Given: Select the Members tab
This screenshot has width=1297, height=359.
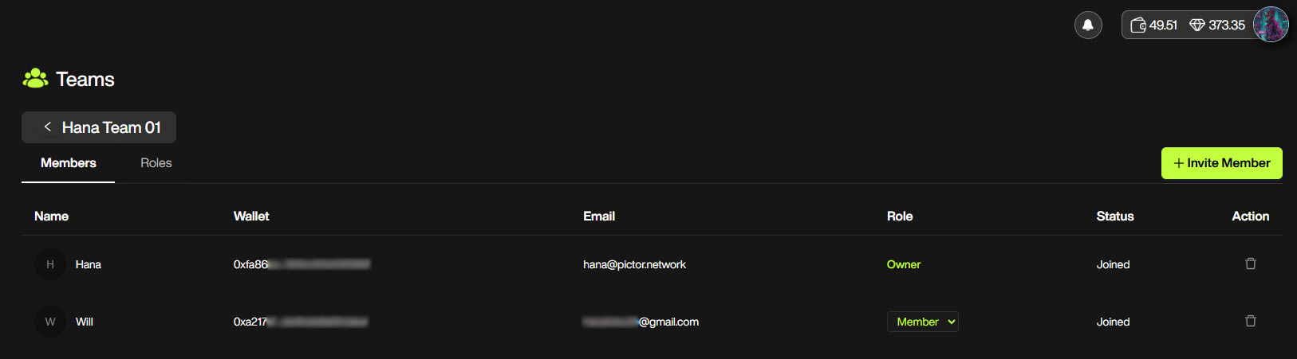Looking at the screenshot, I should coord(69,163).
